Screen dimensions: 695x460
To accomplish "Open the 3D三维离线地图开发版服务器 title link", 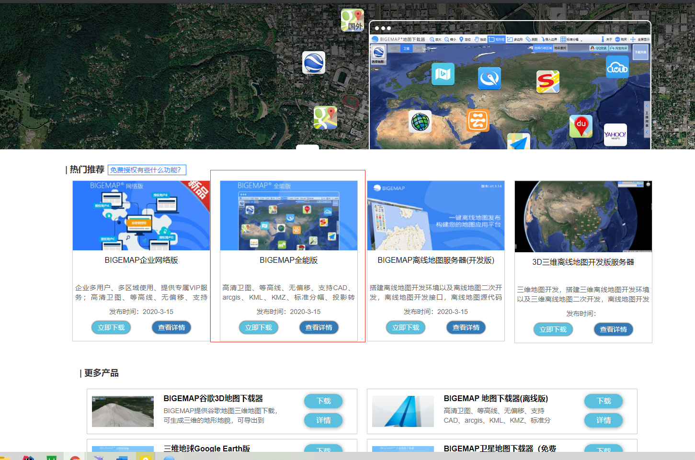I will click(x=583, y=262).
